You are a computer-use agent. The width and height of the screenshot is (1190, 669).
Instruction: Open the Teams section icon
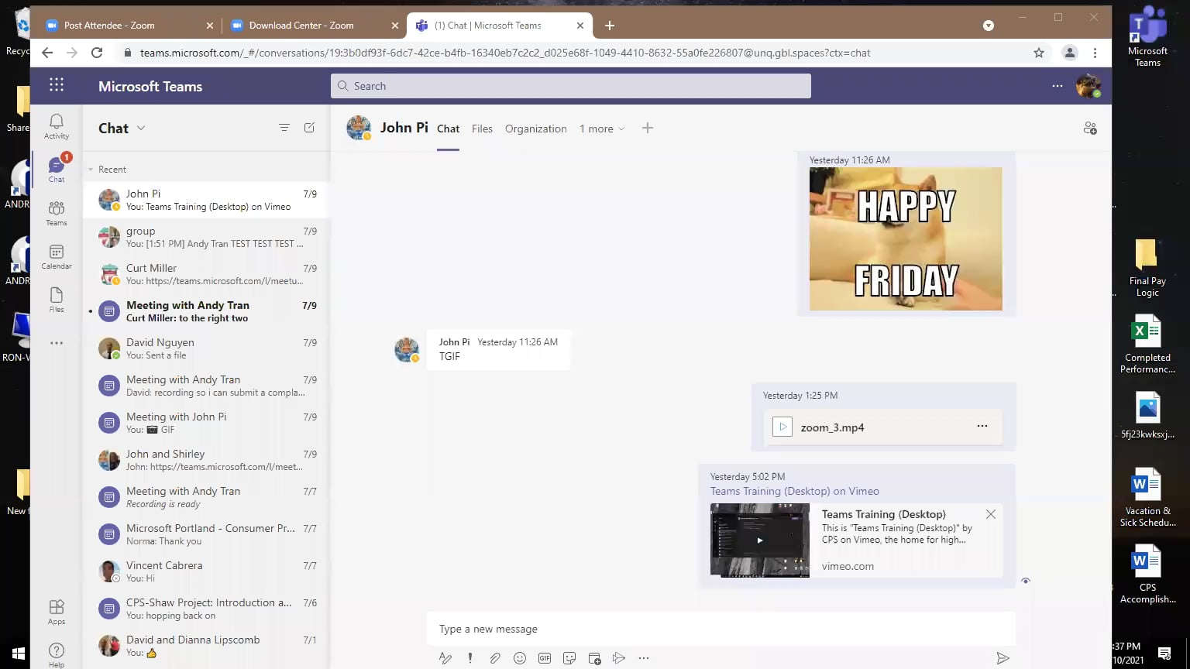[x=57, y=213]
